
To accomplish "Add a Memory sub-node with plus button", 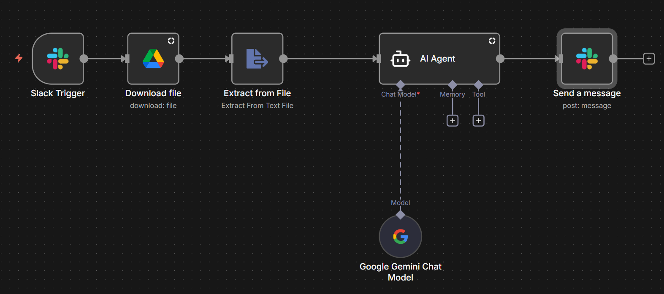I will pyautogui.click(x=453, y=121).
